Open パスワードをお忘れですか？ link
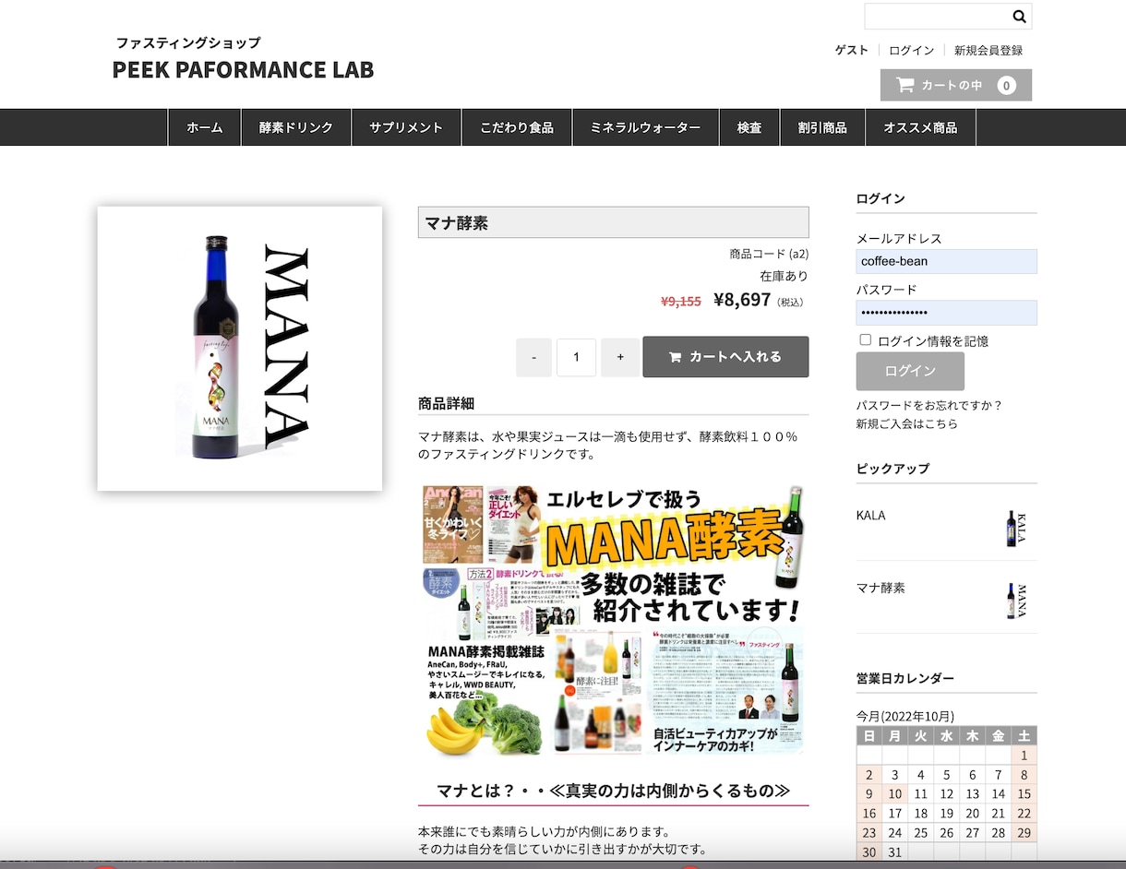Viewport: 1126px width, 869px height. coord(928,405)
